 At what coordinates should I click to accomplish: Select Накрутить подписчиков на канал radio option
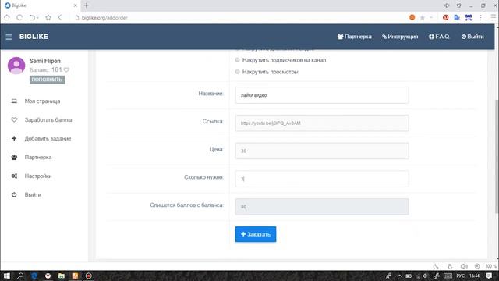[237, 60]
